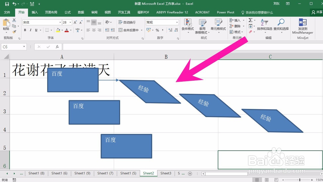
Task: Activate the Format Painter brush
Action: tap(14, 32)
